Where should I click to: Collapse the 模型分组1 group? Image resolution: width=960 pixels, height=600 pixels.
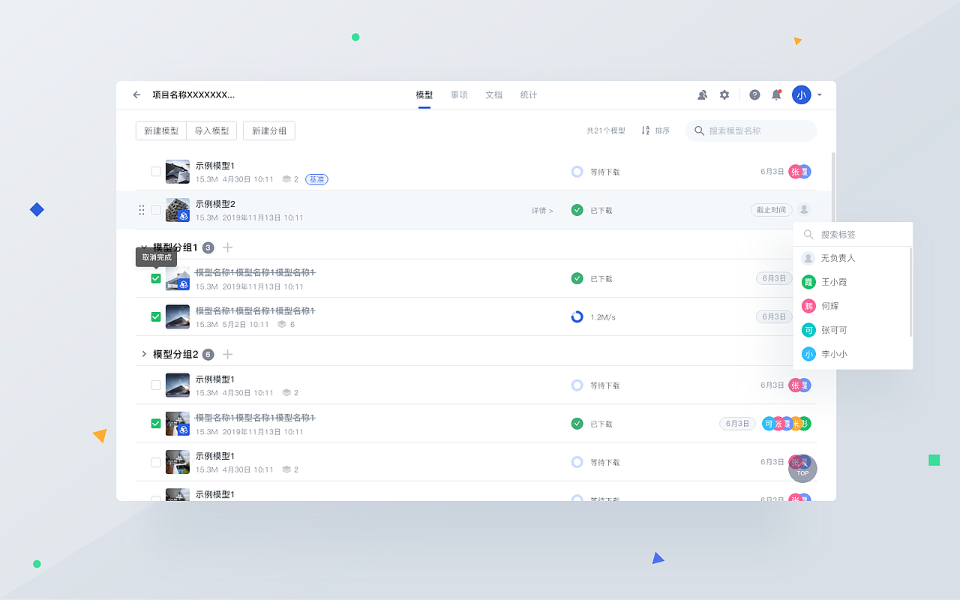click(144, 247)
